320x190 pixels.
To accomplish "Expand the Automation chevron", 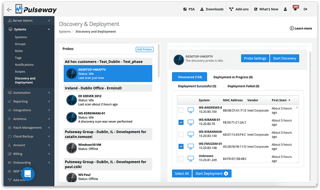I will (49, 93).
